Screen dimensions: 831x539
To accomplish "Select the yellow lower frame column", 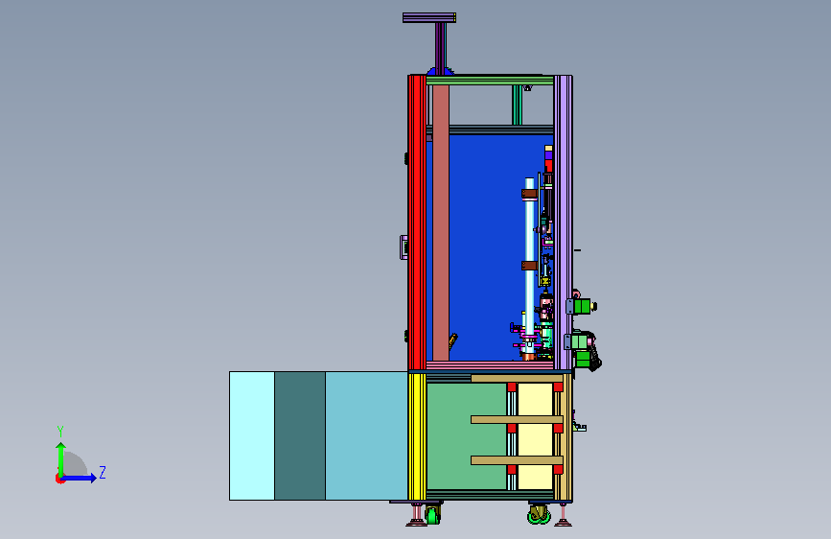I will [x=417, y=436].
